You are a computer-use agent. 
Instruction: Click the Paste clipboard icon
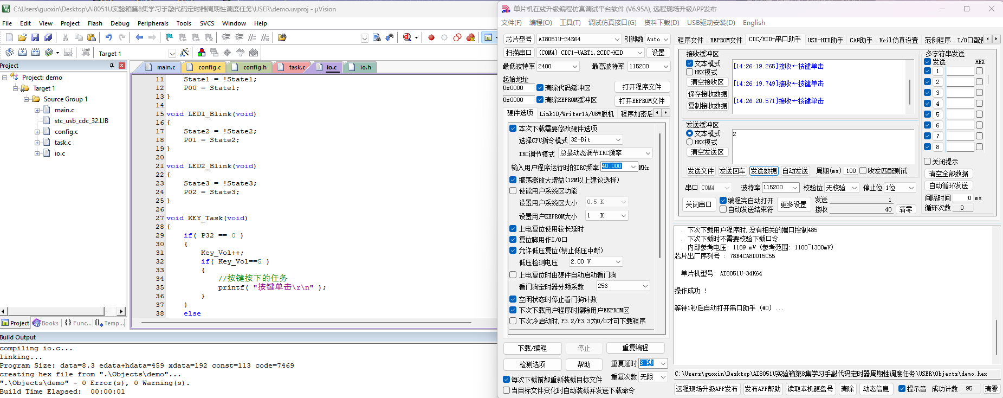92,37
